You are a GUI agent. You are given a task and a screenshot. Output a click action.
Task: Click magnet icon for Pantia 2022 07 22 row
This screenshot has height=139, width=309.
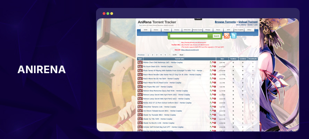coord(213,103)
